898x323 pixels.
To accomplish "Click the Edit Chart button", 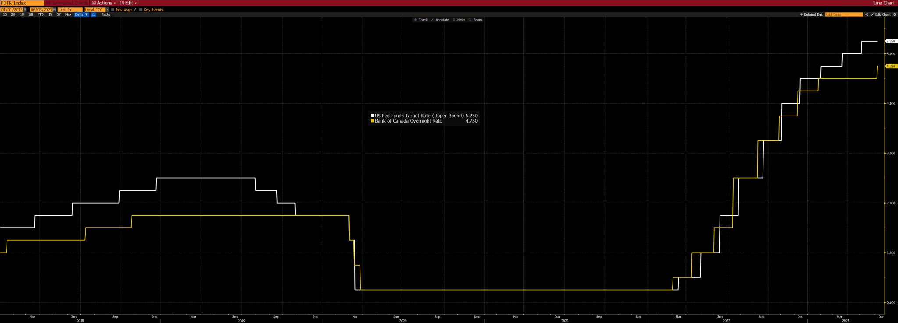I will [x=880, y=14].
